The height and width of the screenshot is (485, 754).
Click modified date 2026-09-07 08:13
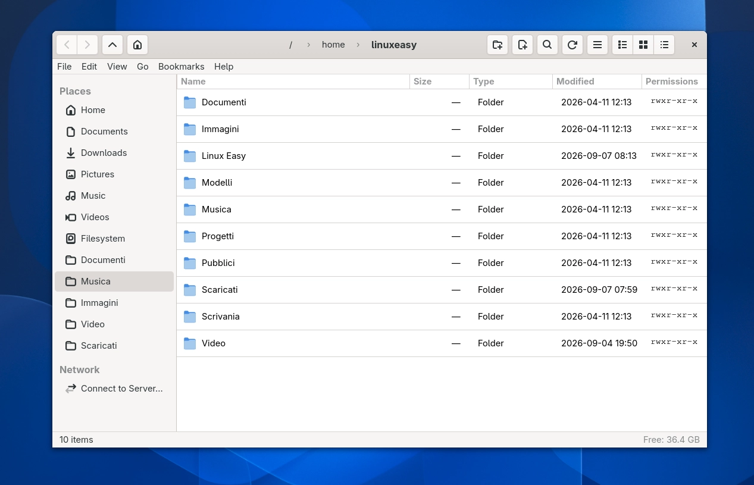tap(599, 156)
